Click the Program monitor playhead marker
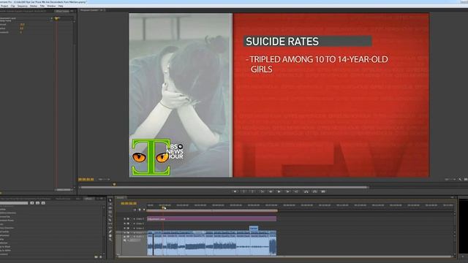This screenshot has height=263, width=468. [114, 184]
